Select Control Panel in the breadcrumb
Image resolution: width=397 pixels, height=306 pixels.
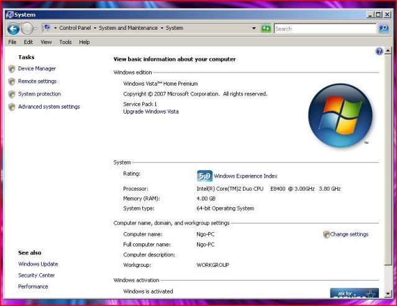tap(75, 28)
